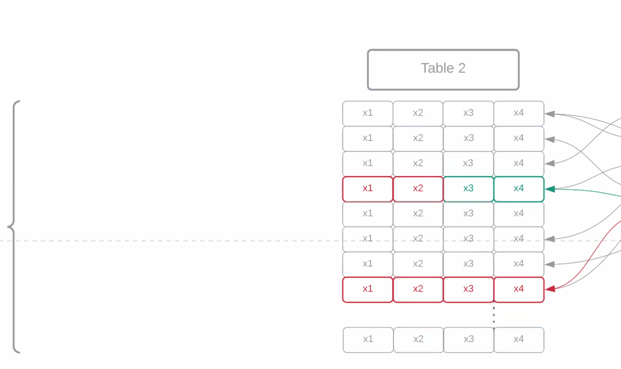The width and height of the screenshot is (621, 369).
Task: Click x4 in the topmost table row
Action: click(519, 113)
